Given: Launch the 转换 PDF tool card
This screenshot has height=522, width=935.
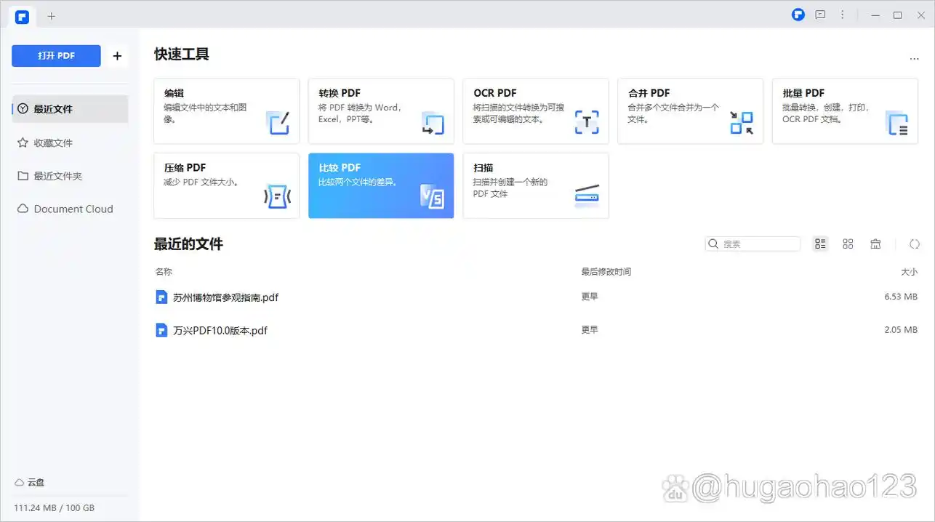Looking at the screenshot, I should coord(381,111).
